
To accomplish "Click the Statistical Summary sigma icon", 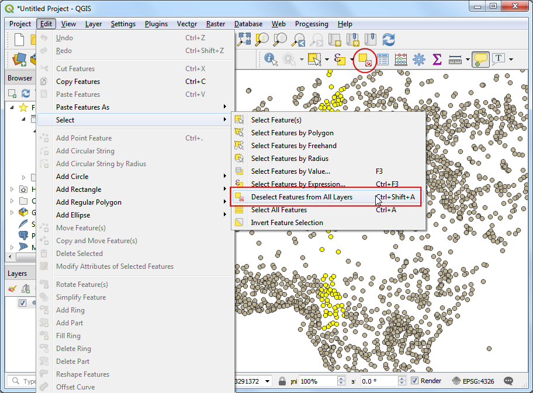I will [437, 59].
